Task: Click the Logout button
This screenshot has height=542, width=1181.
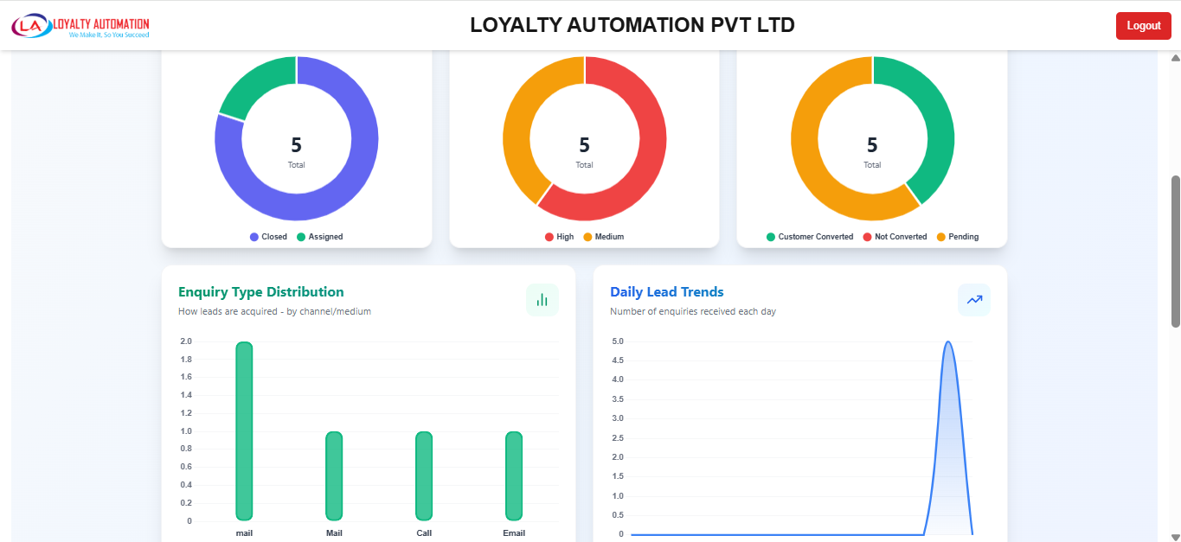Action: tap(1143, 25)
